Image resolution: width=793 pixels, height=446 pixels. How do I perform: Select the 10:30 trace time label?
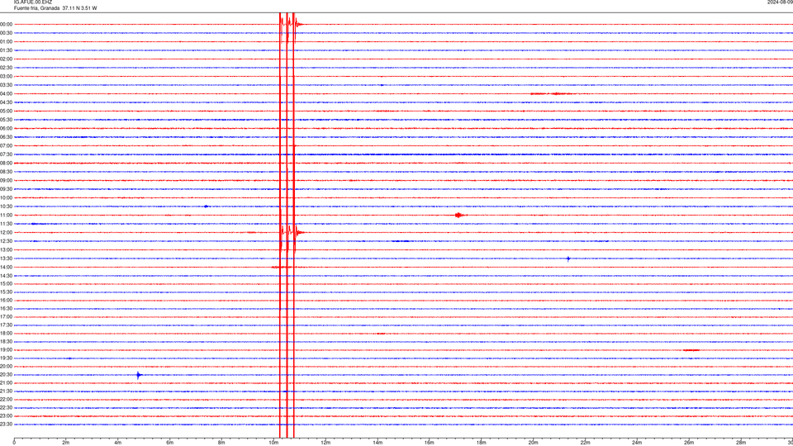point(7,206)
